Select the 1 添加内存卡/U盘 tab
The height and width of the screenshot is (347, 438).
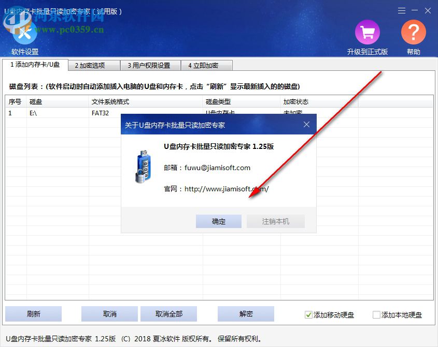pos(36,65)
